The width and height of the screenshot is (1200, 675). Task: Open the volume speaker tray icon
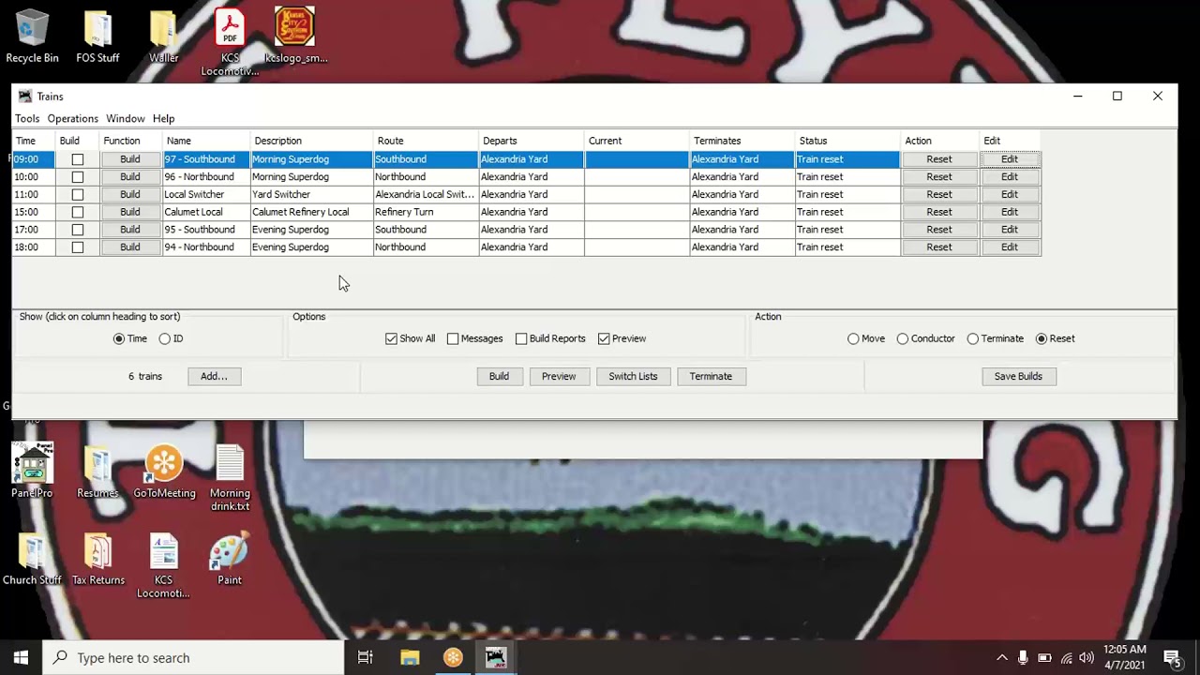click(x=1087, y=658)
